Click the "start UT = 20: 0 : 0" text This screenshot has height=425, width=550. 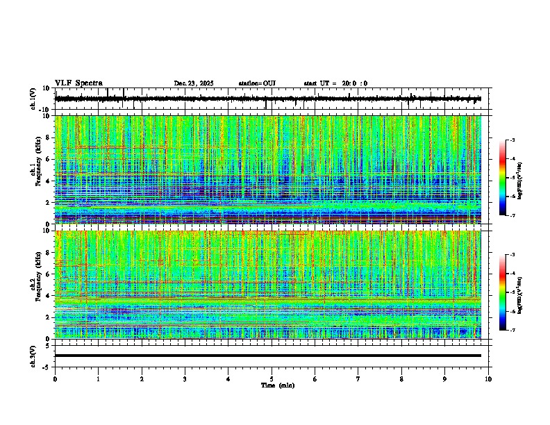click(x=335, y=83)
